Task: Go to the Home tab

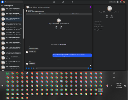Action: tap(54, 2)
